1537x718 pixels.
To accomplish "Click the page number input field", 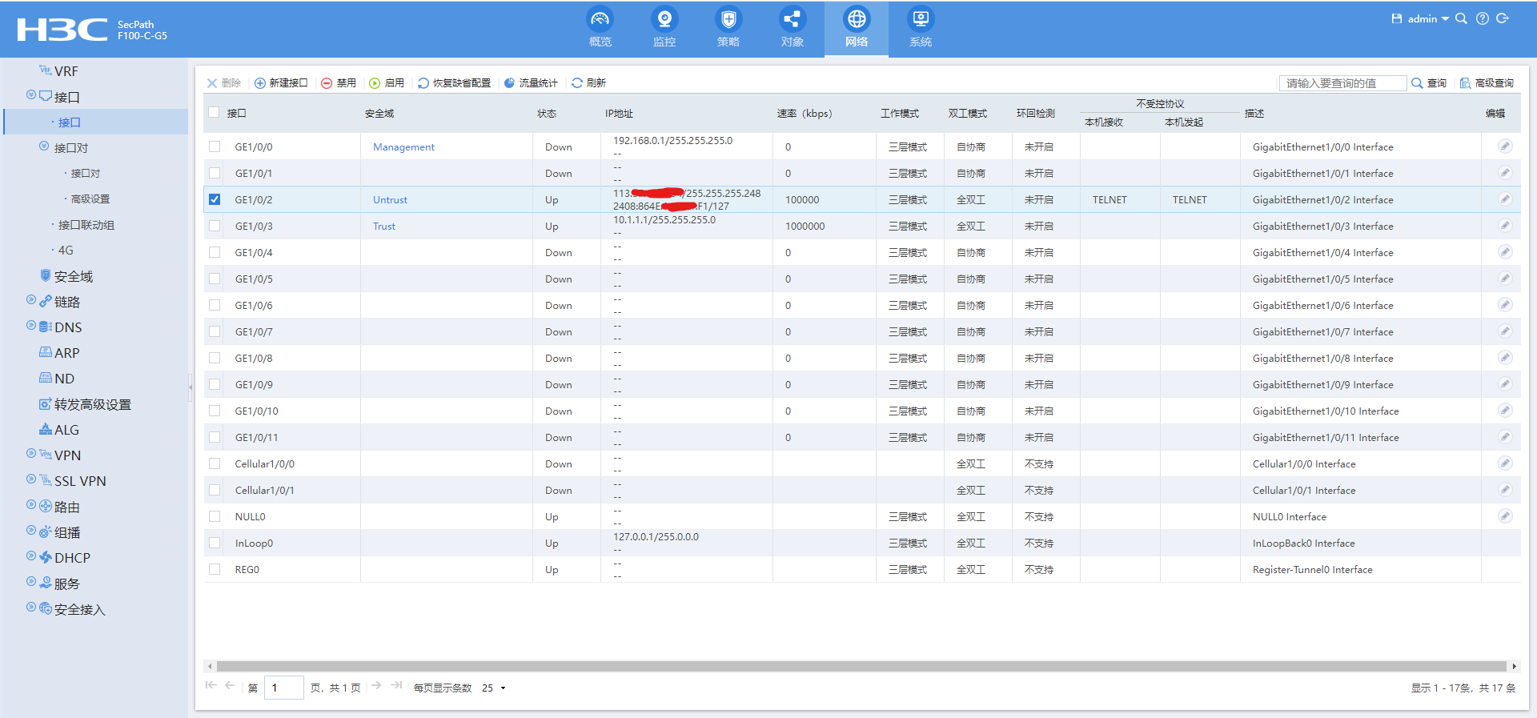I will coord(284,688).
